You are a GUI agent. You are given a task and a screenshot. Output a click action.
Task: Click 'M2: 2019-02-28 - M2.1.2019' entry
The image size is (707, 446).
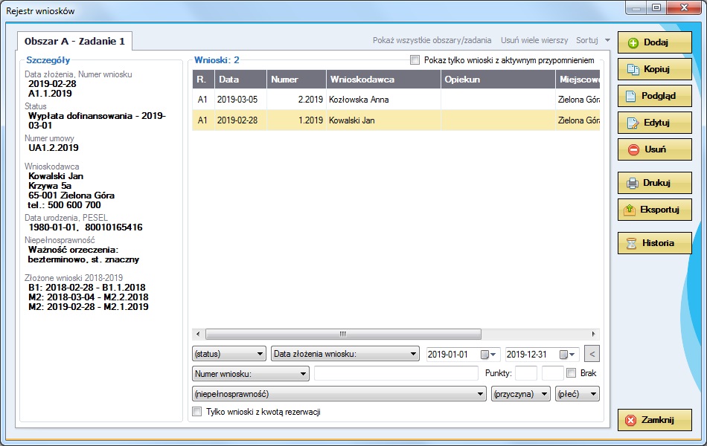(x=89, y=307)
